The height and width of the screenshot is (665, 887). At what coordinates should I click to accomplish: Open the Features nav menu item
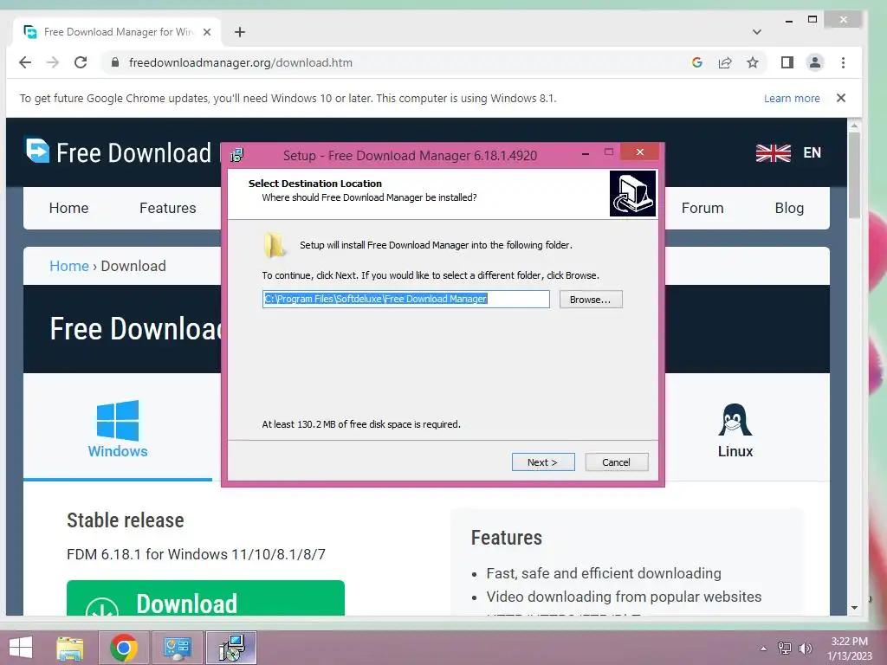click(167, 208)
